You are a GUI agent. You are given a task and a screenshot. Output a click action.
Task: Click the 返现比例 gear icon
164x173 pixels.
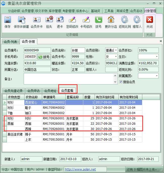click(x=125, y=20)
